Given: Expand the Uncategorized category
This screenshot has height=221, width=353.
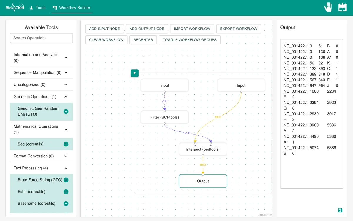Looking at the screenshot, I should click(x=41, y=85).
